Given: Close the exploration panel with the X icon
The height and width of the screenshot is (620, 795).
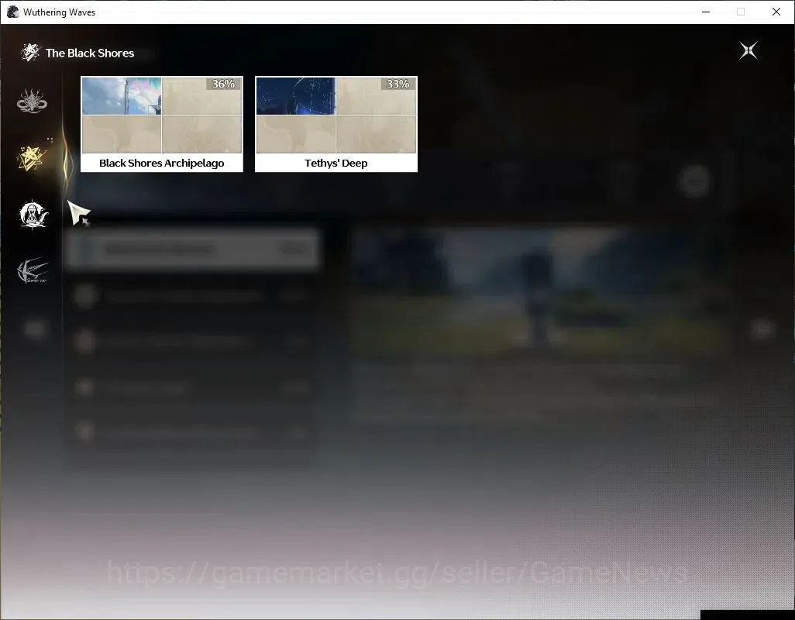Looking at the screenshot, I should pyautogui.click(x=749, y=50).
